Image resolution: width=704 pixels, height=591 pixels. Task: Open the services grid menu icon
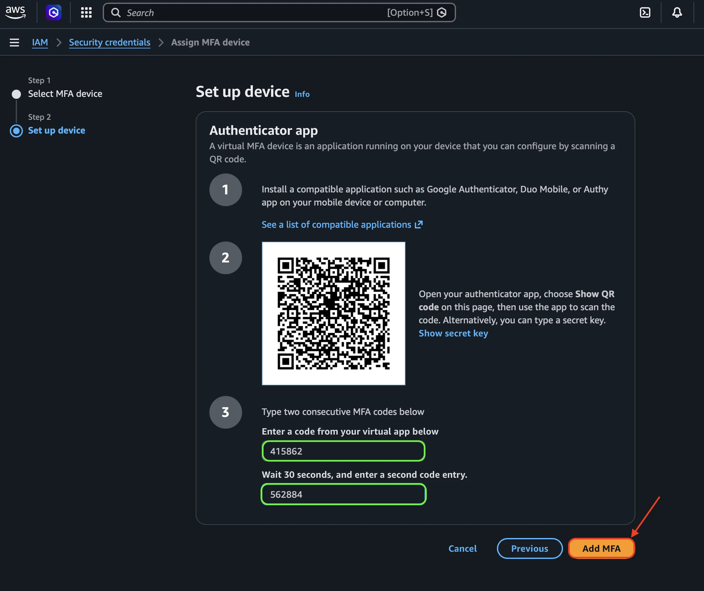click(86, 12)
